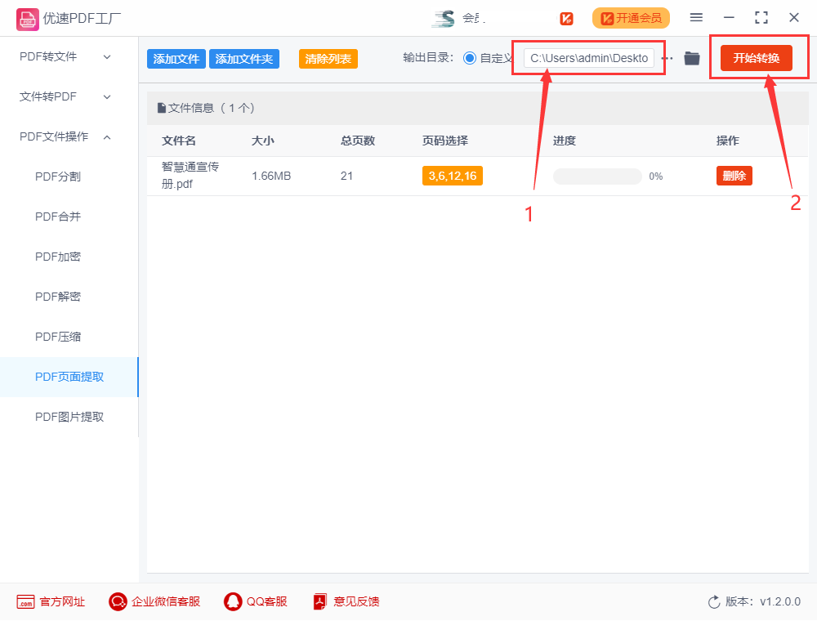The height and width of the screenshot is (621, 817).
Task: Delete 智慧通宣传册.pdf using 删除 button
Action: click(734, 175)
